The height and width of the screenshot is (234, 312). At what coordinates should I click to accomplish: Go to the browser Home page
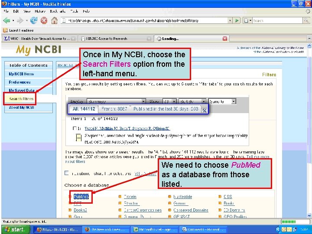[54, 20]
